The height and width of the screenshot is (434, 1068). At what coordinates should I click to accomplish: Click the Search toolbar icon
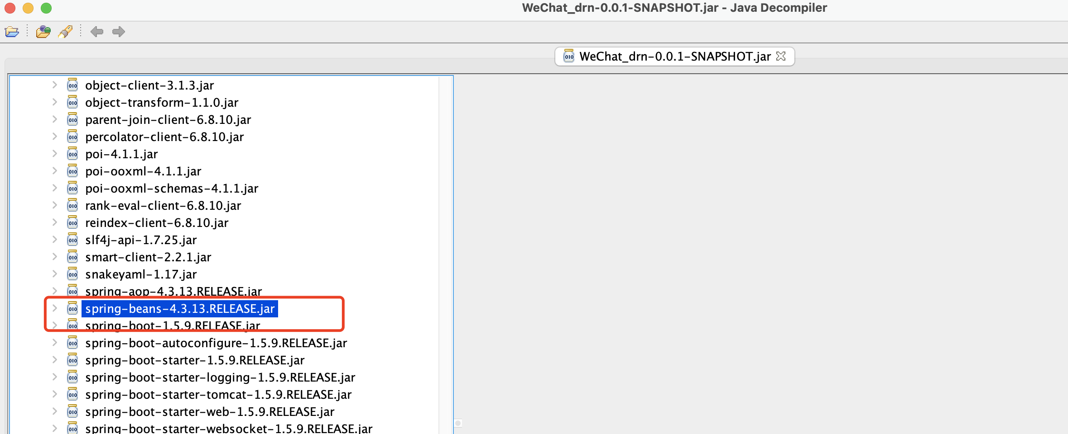[65, 32]
